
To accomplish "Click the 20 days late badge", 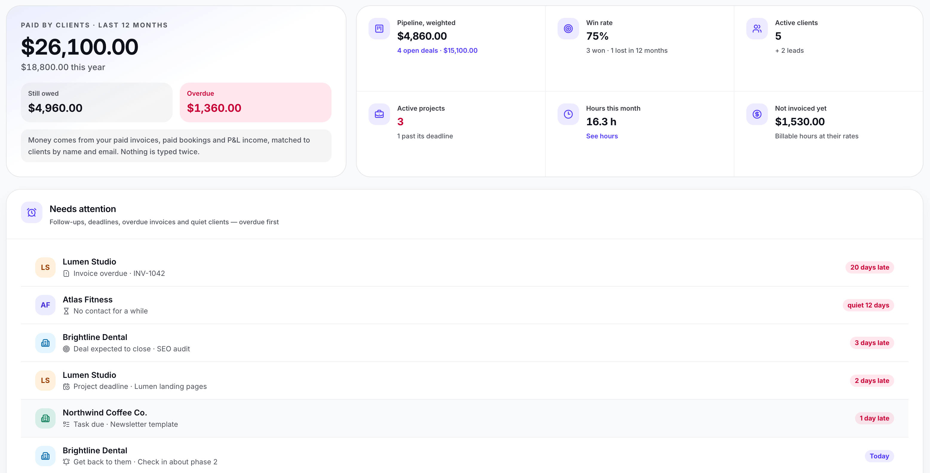I will 869,268.
